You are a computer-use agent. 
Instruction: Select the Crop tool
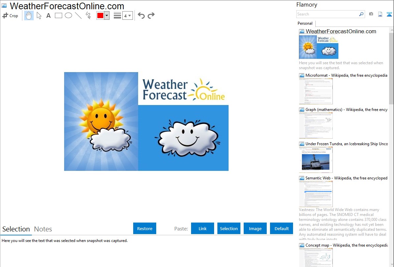tap(10, 15)
